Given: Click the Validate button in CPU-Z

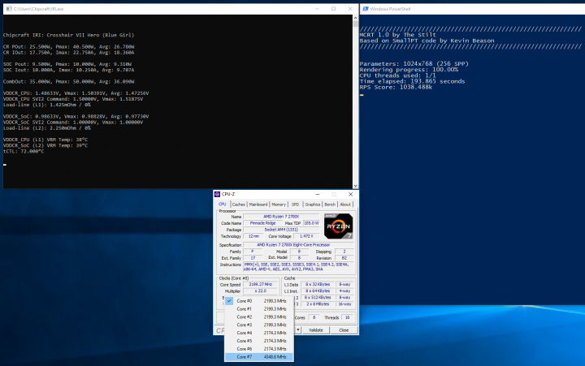Looking at the screenshot, I should [x=315, y=330].
